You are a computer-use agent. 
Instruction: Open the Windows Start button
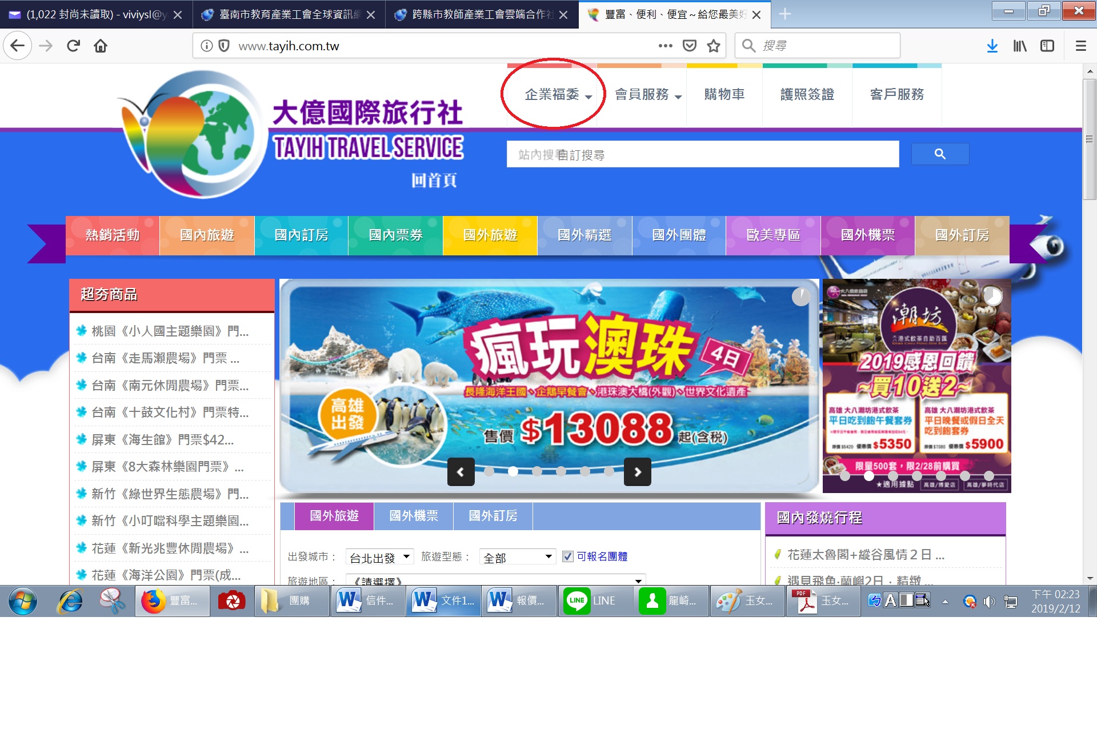(x=23, y=601)
